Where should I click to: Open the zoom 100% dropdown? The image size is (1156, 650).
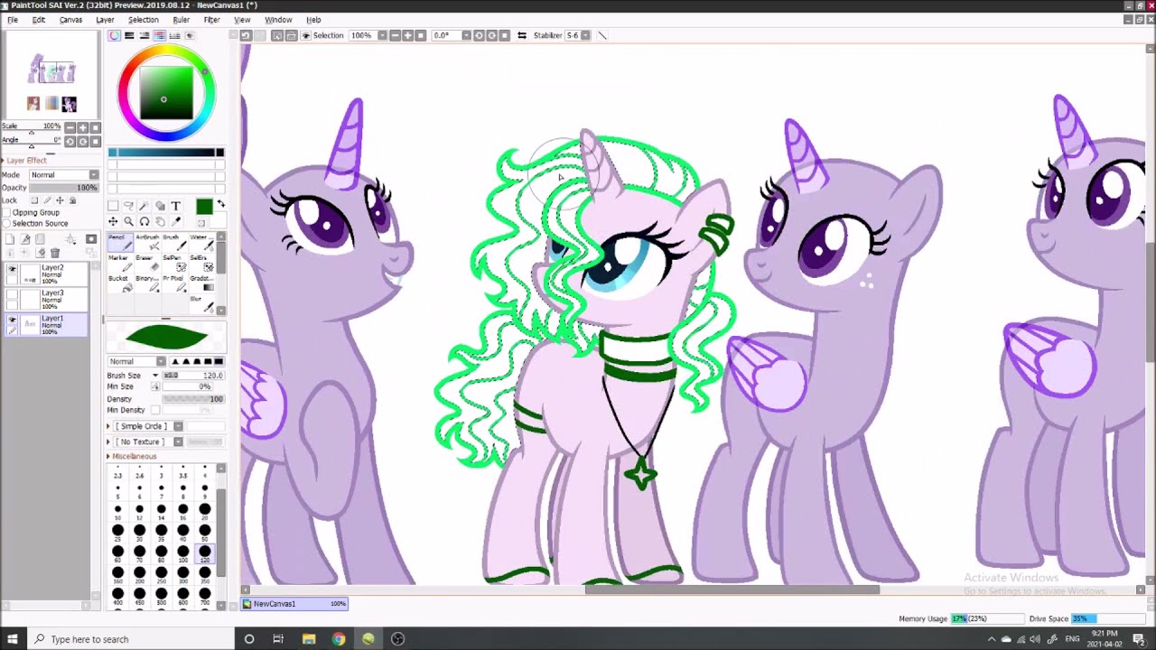coord(382,35)
